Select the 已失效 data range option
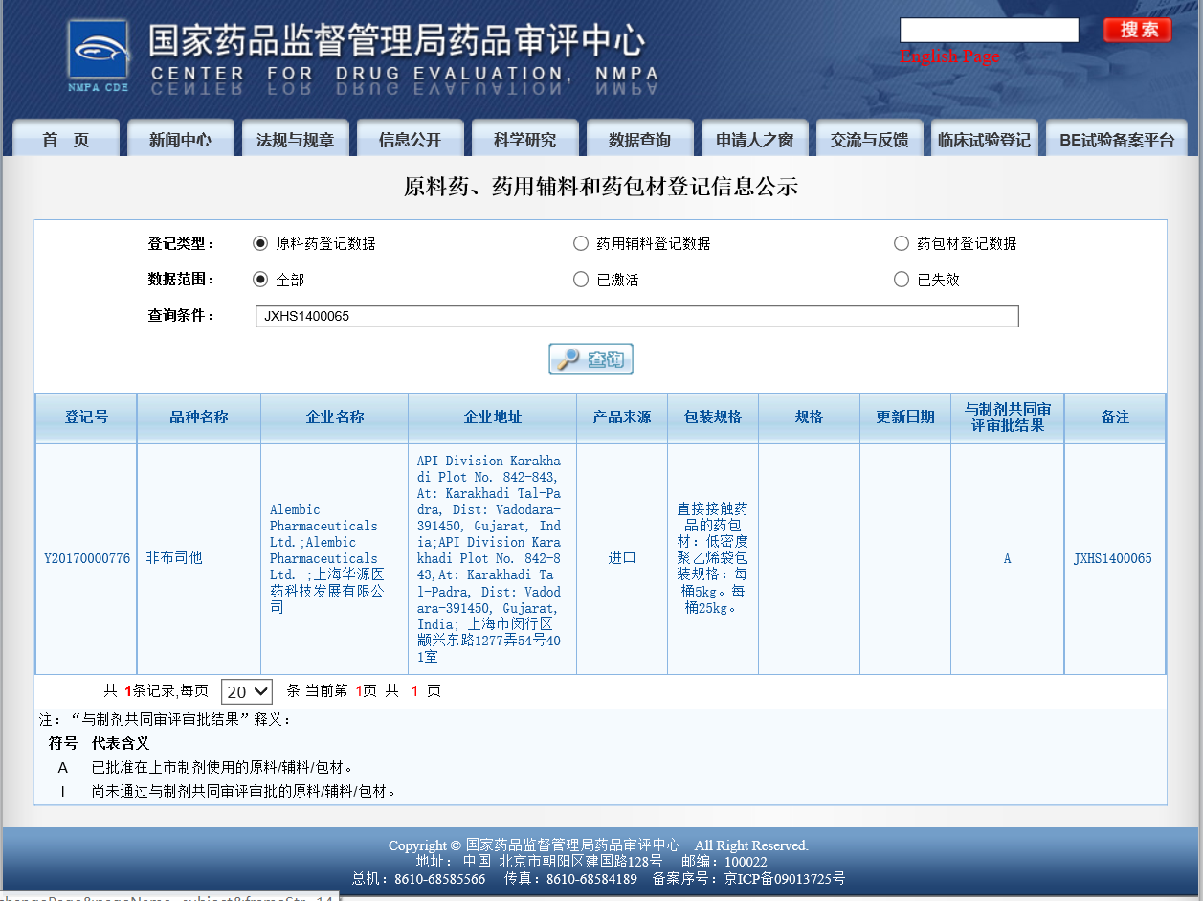Image resolution: width=1203 pixels, height=901 pixels. coord(901,279)
